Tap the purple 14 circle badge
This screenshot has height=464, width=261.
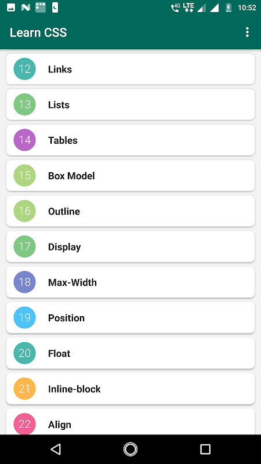(x=24, y=140)
